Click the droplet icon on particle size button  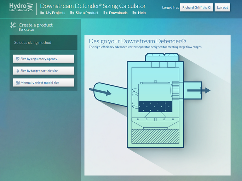[x=18, y=71]
